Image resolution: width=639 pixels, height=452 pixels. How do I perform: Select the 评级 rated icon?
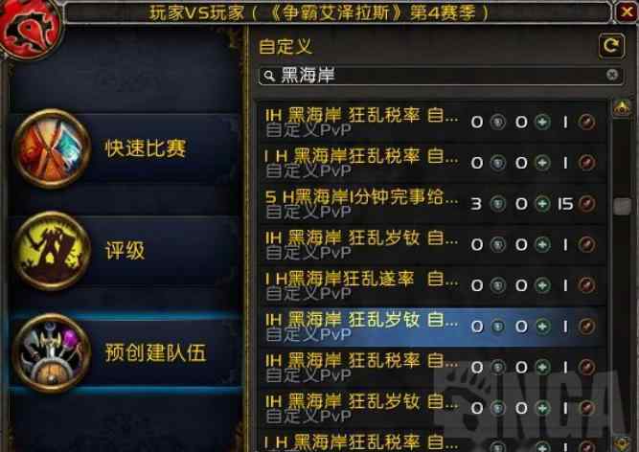52,251
